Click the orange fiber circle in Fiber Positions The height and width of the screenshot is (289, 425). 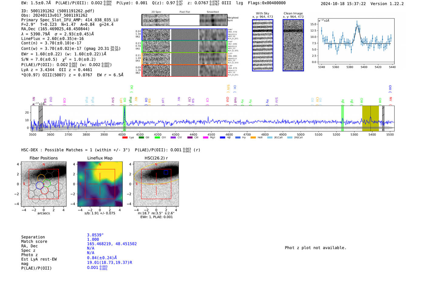point(41,178)
